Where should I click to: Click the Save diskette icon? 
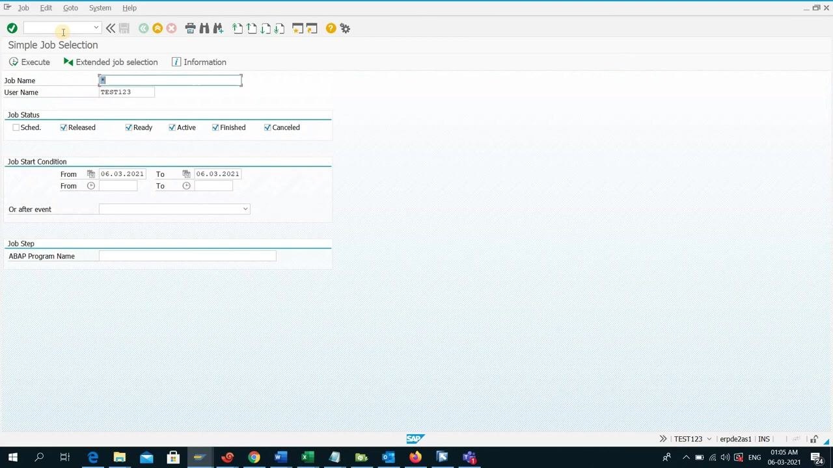click(124, 28)
